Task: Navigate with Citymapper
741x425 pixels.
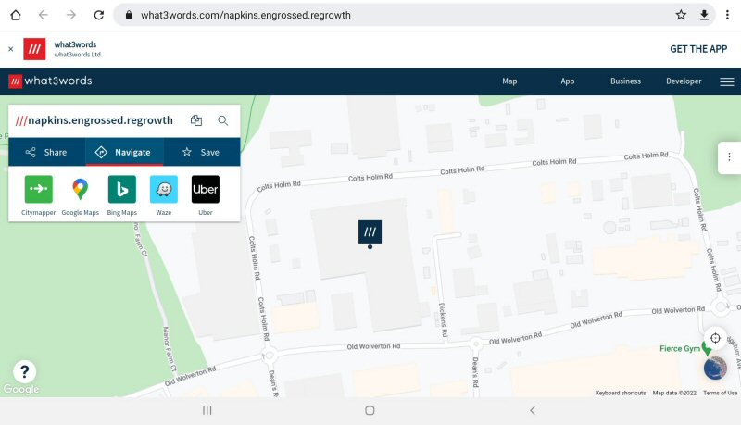Action: pyautogui.click(x=38, y=195)
